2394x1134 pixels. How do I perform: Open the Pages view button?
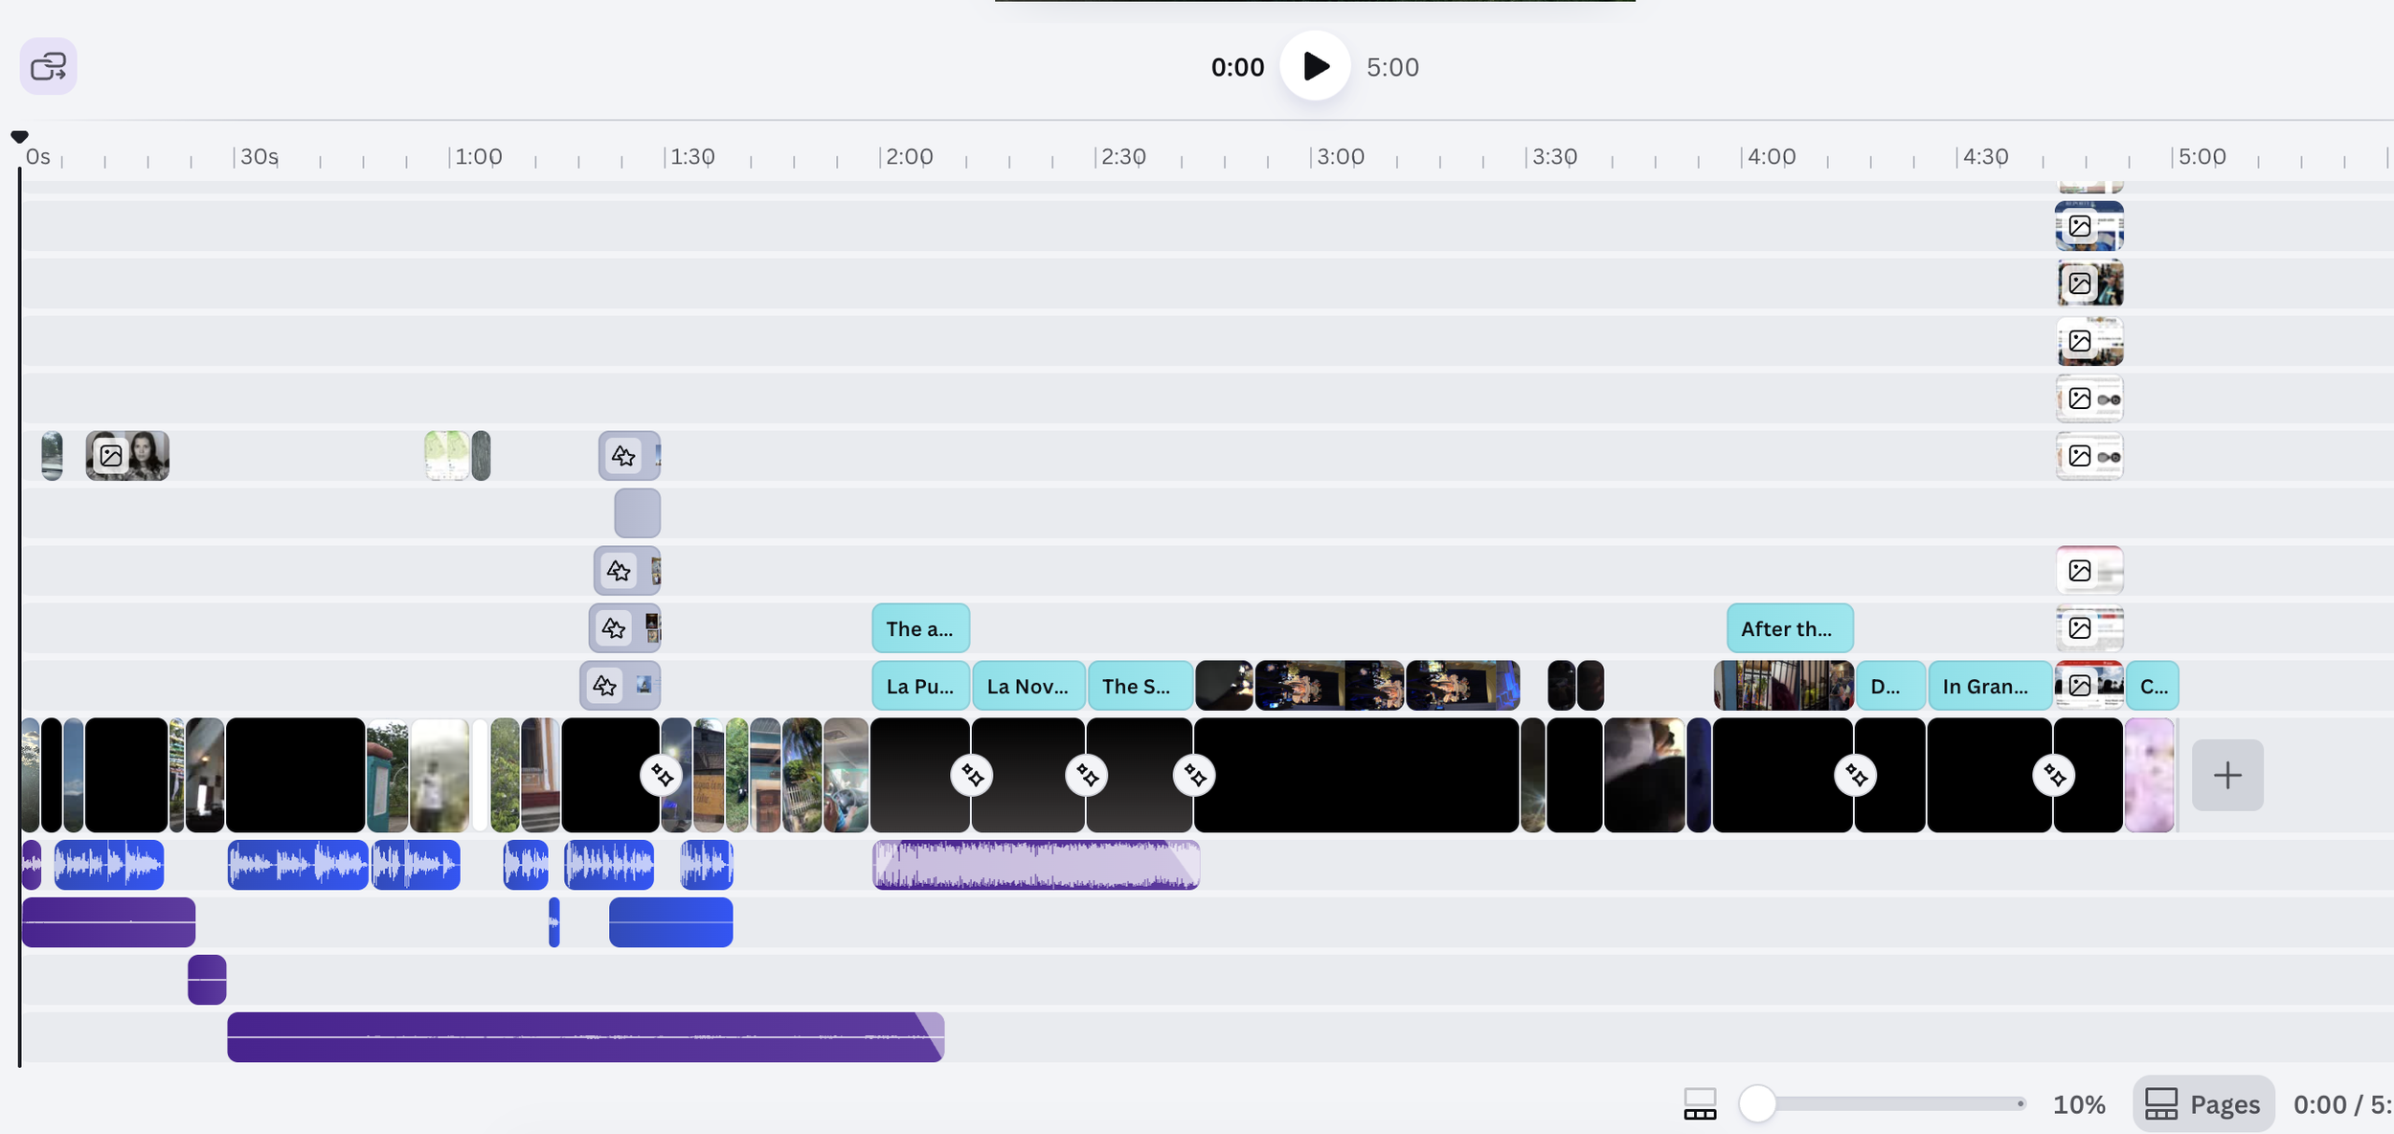(x=2202, y=1104)
